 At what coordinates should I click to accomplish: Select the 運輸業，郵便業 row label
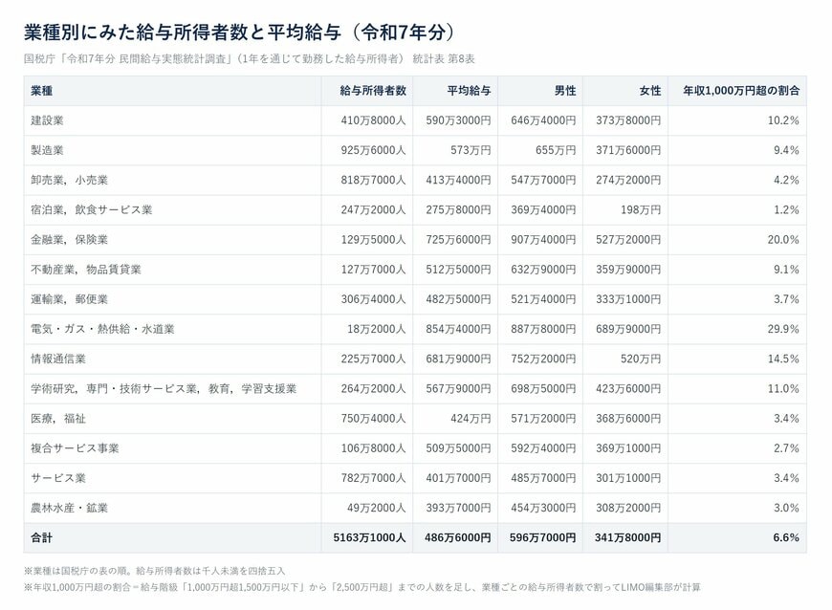[x=69, y=299]
